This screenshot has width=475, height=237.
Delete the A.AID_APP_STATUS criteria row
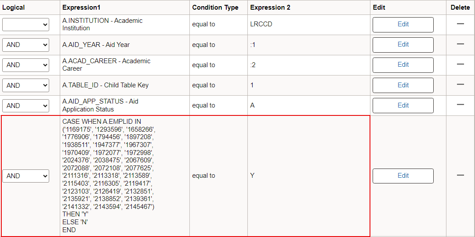point(460,105)
